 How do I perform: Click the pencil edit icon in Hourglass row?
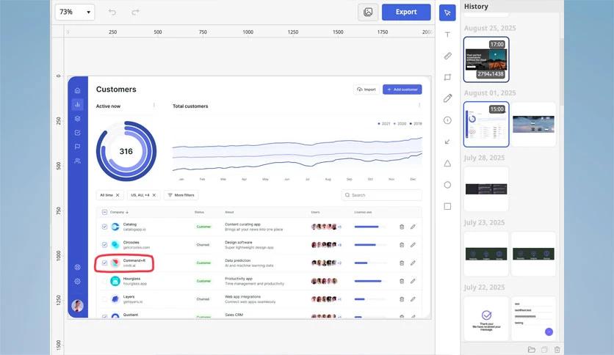click(413, 281)
